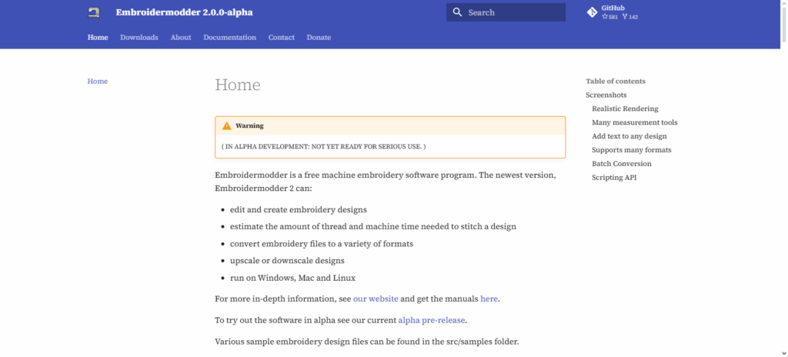The image size is (788, 357).
Task: Open the Contact tab
Action: pos(281,38)
